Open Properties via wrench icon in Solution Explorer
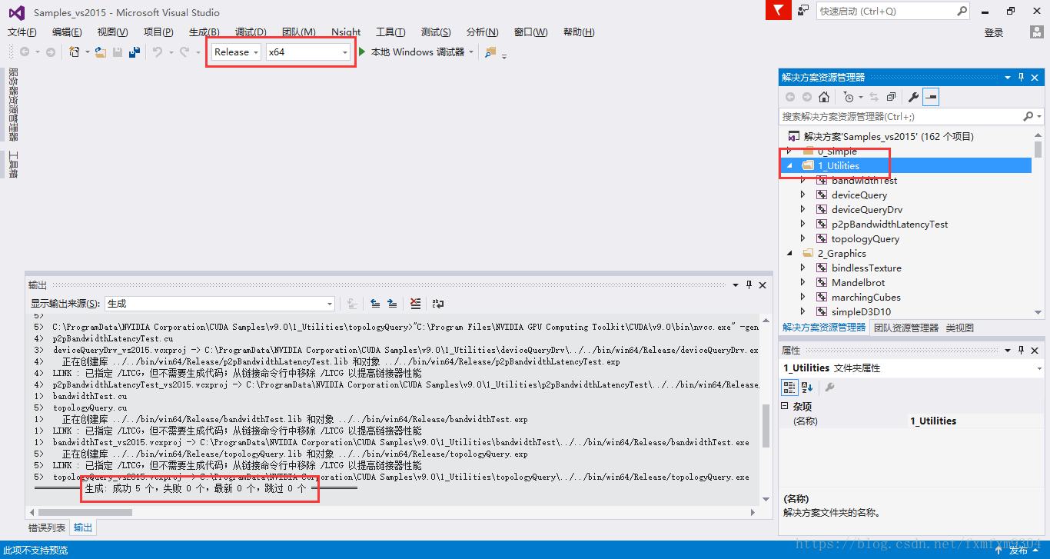1050x559 pixels. (x=913, y=97)
